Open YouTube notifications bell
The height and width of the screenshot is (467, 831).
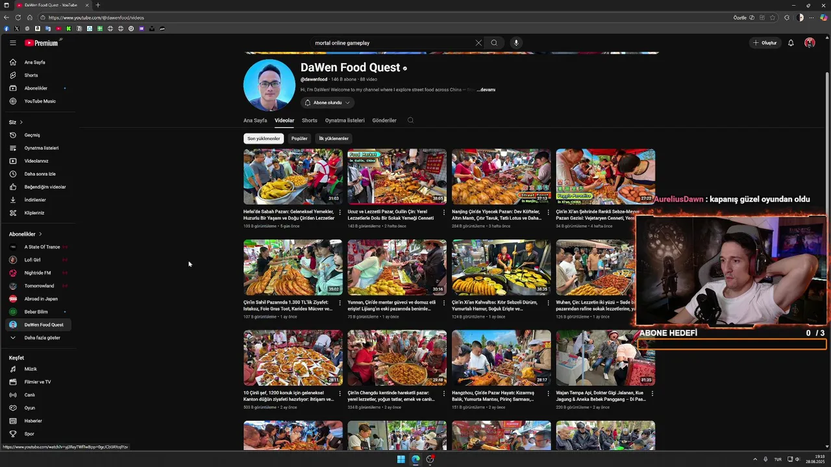(791, 43)
